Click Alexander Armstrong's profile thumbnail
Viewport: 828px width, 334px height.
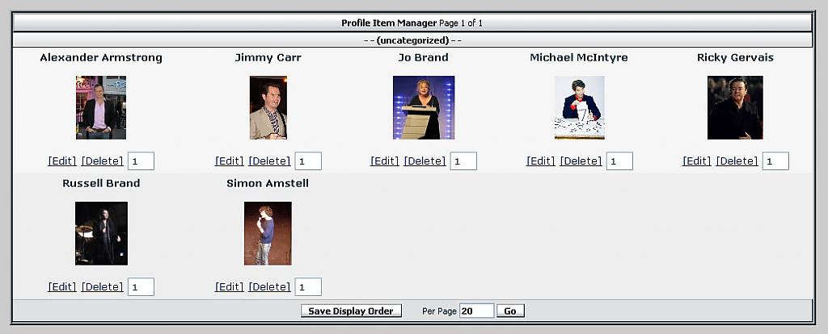click(x=101, y=107)
